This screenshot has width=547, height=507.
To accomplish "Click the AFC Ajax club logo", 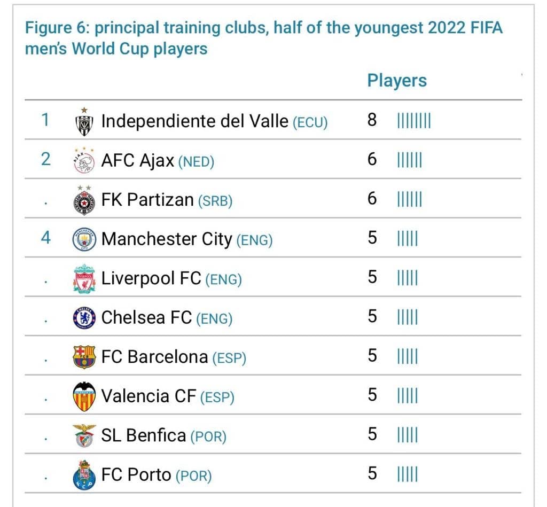I will (x=84, y=160).
